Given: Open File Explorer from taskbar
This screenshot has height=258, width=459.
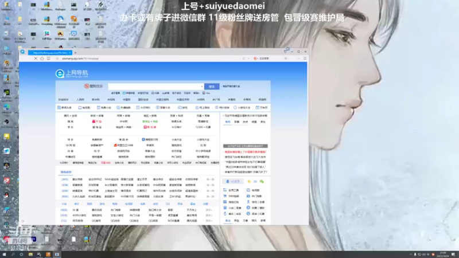Looking at the screenshot, I should click(30, 255).
